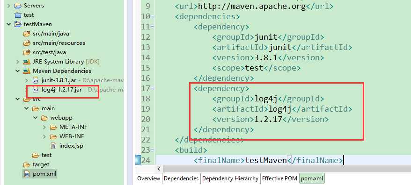Click the scope value test
411x185 pixels.
pyautogui.click(x=254, y=68)
